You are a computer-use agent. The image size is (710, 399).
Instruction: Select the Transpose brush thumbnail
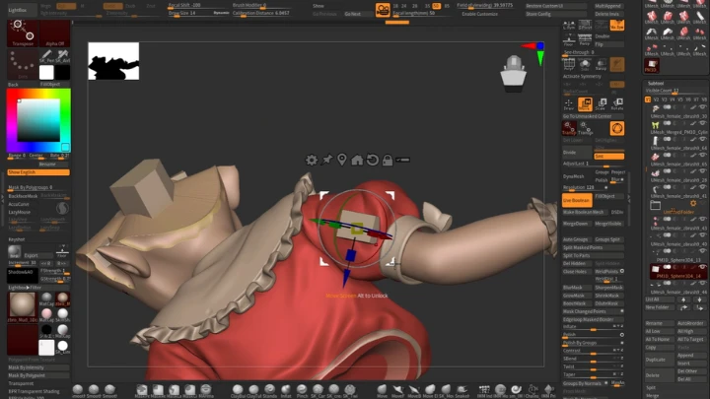point(23,33)
